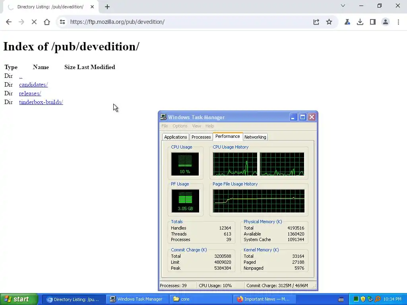Click Kernel Memory Paged 27188
Viewport: 407px width, 305px height.
click(x=298, y=262)
